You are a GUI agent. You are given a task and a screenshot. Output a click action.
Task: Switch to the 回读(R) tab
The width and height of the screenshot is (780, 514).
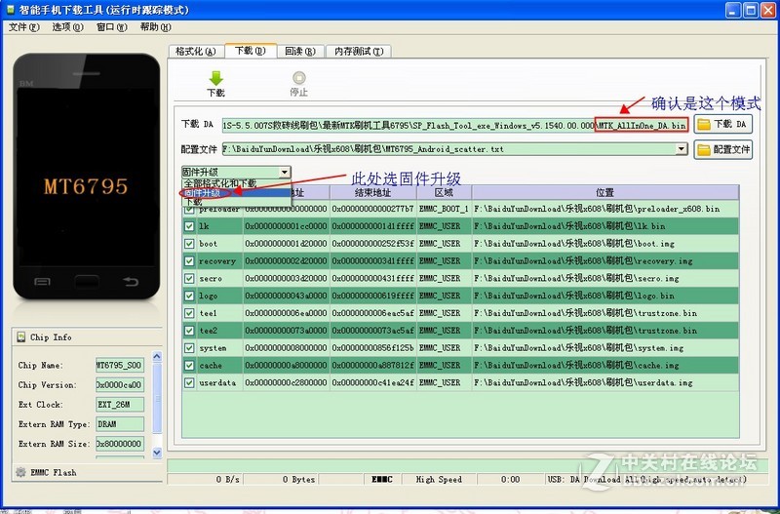(x=300, y=52)
